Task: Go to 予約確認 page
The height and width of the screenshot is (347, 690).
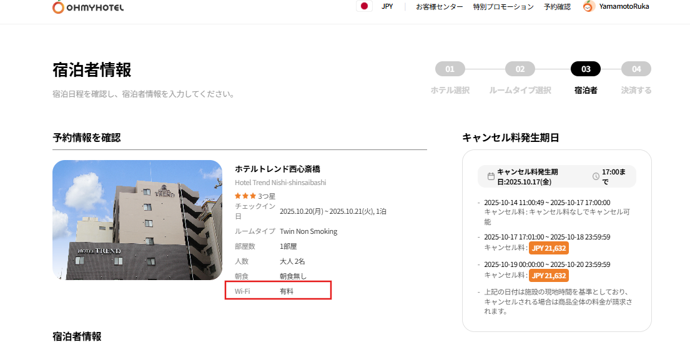Action: pos(557,7)
